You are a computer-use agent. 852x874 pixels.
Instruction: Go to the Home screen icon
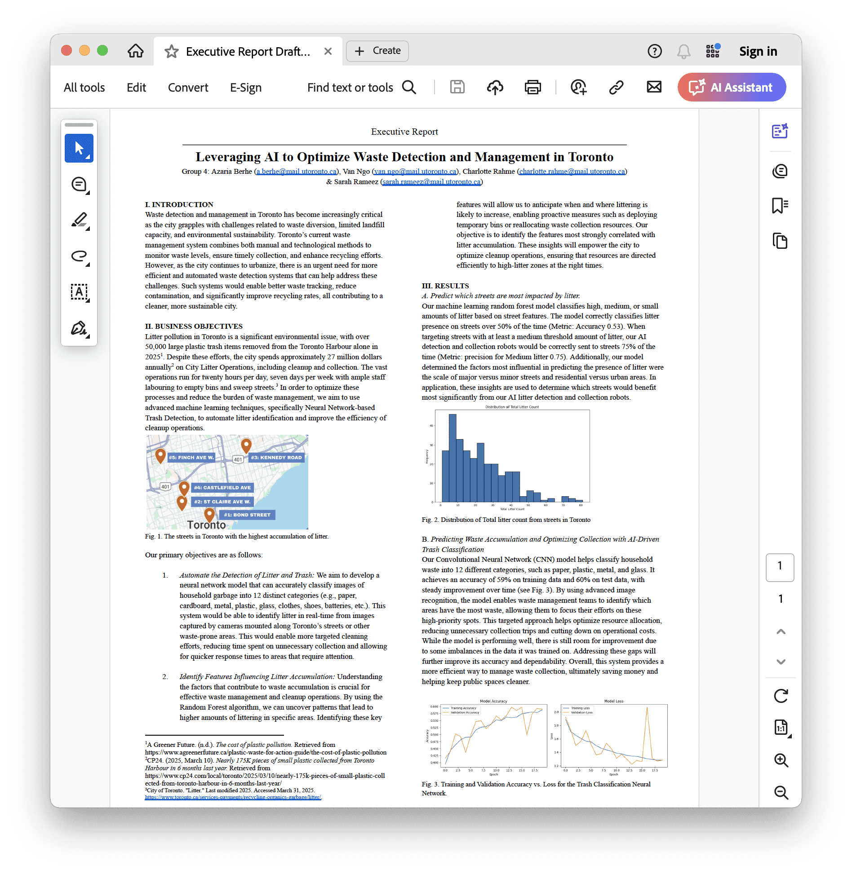[135, 51]
